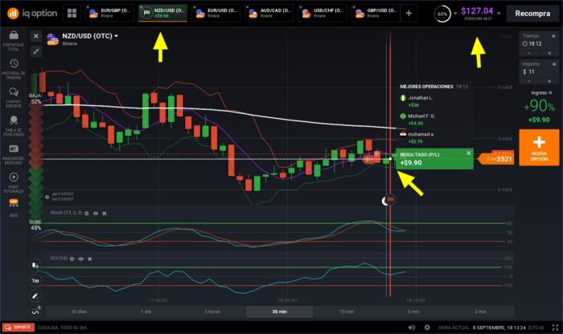This screenshot has width=563, height=334.
Task: Open CCI (14) indicator settings gear
Action: pos(72,259)
